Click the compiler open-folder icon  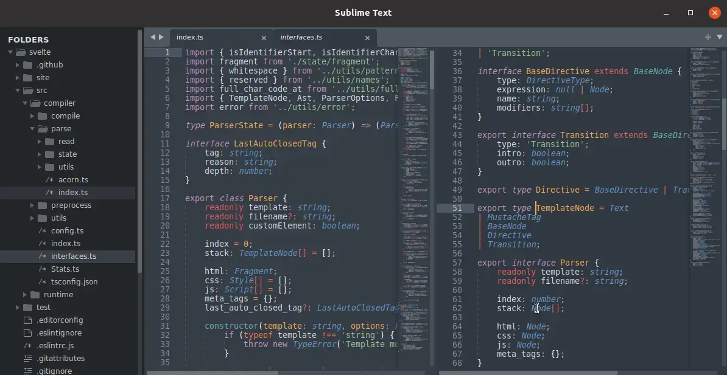(x=35, y=103)
